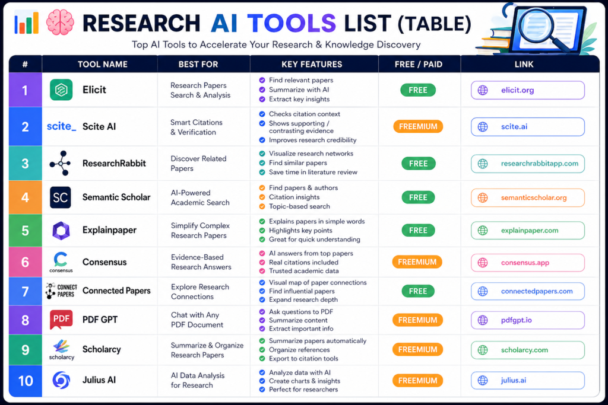608x405 pixels.
Task: Click the FREE / PAID column header
Action: pyautogui.click(x=419, y=64)
